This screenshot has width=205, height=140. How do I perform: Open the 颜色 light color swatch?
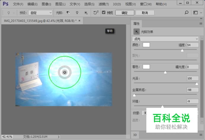[x=146, y=45]
